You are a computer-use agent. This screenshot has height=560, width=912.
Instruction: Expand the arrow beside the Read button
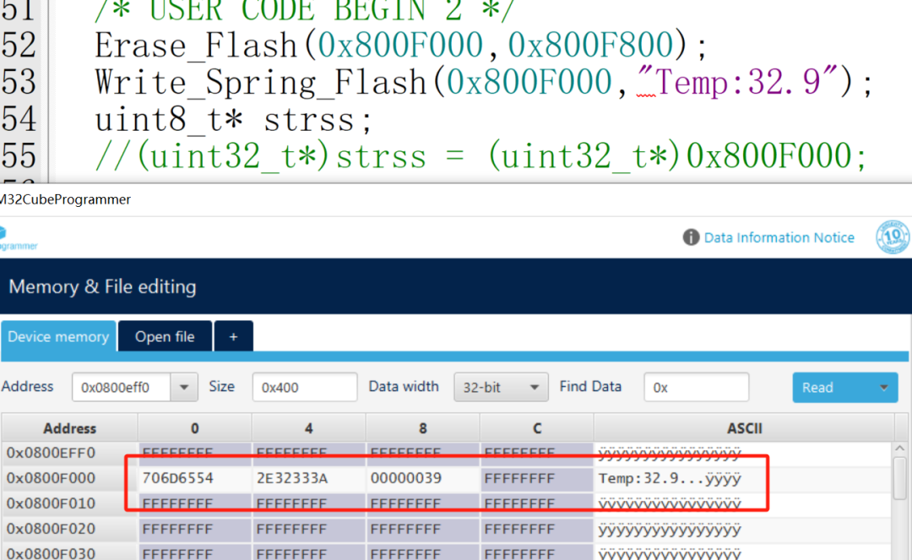pyautogui.click(x=884, y=388)
